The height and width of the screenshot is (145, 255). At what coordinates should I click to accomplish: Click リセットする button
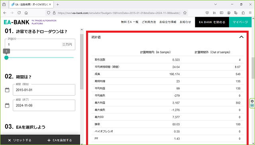[x=20, y=140]
